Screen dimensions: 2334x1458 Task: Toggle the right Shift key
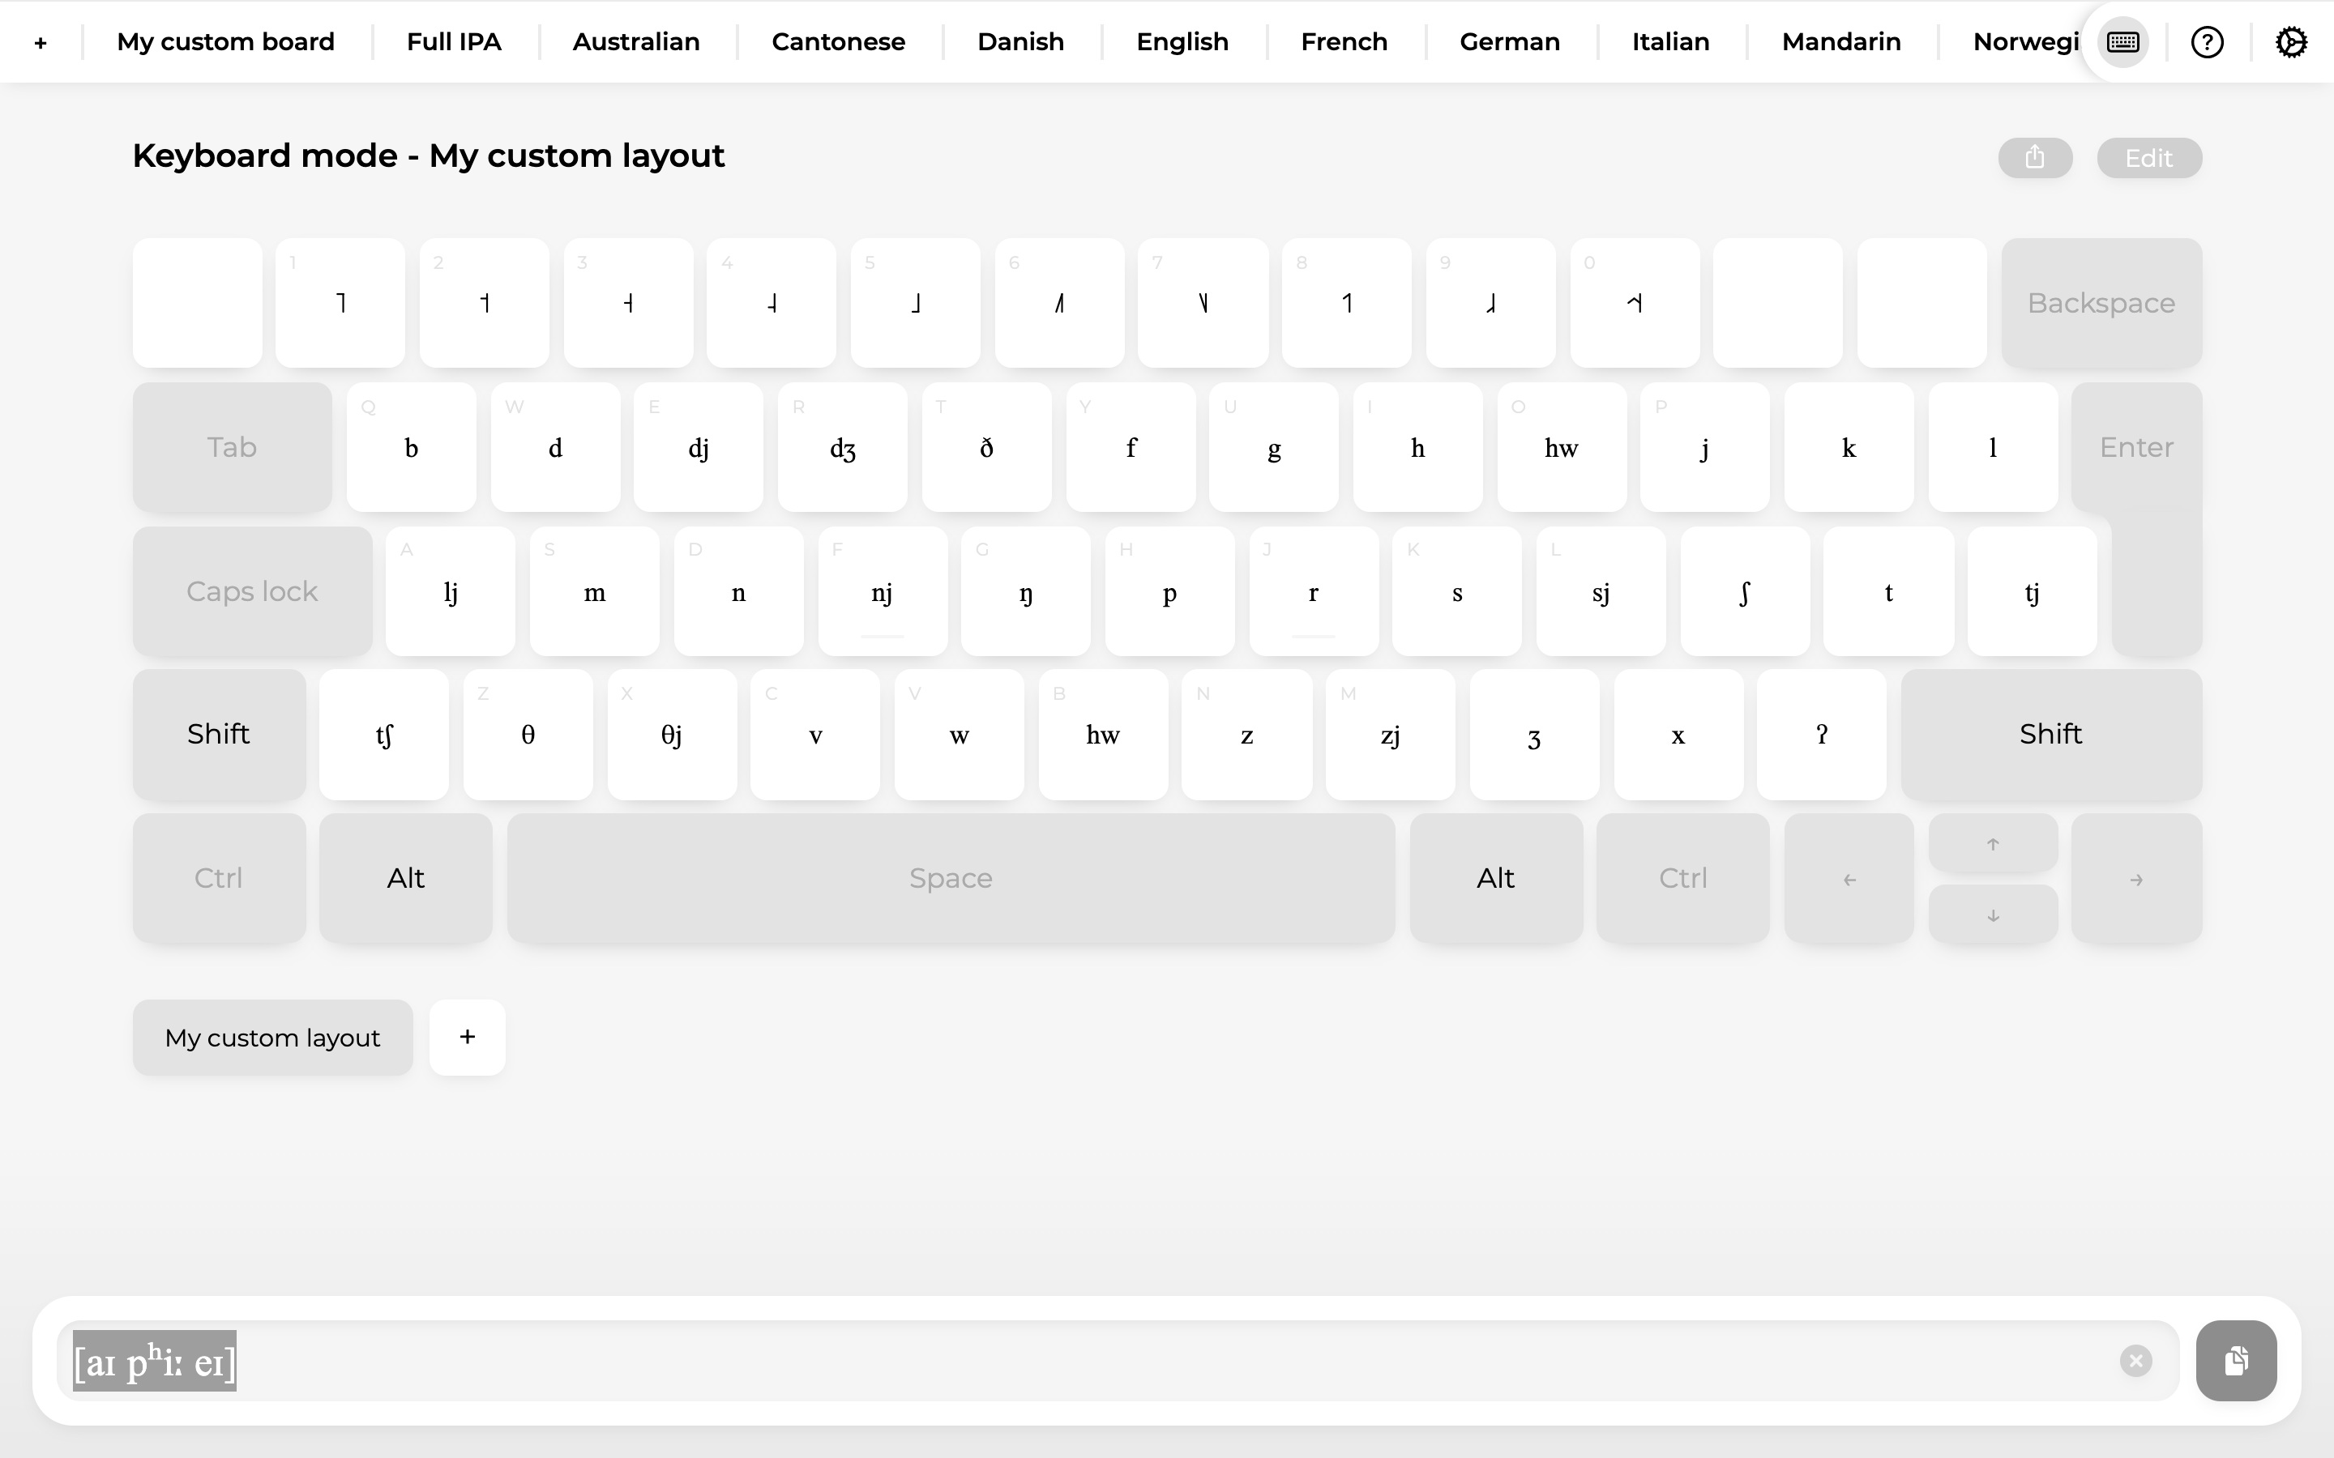2051,734
